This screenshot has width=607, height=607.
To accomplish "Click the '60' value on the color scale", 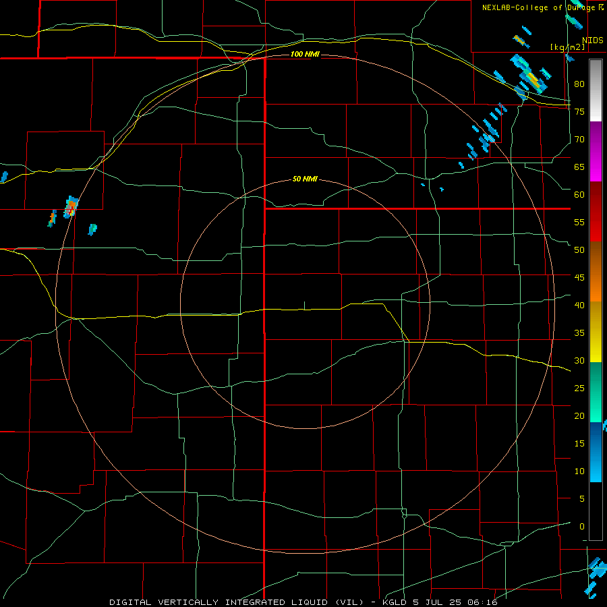I will 579,195.
